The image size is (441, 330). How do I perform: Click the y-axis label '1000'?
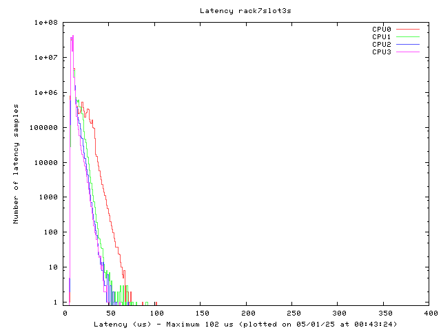click(x=48, y=197)
